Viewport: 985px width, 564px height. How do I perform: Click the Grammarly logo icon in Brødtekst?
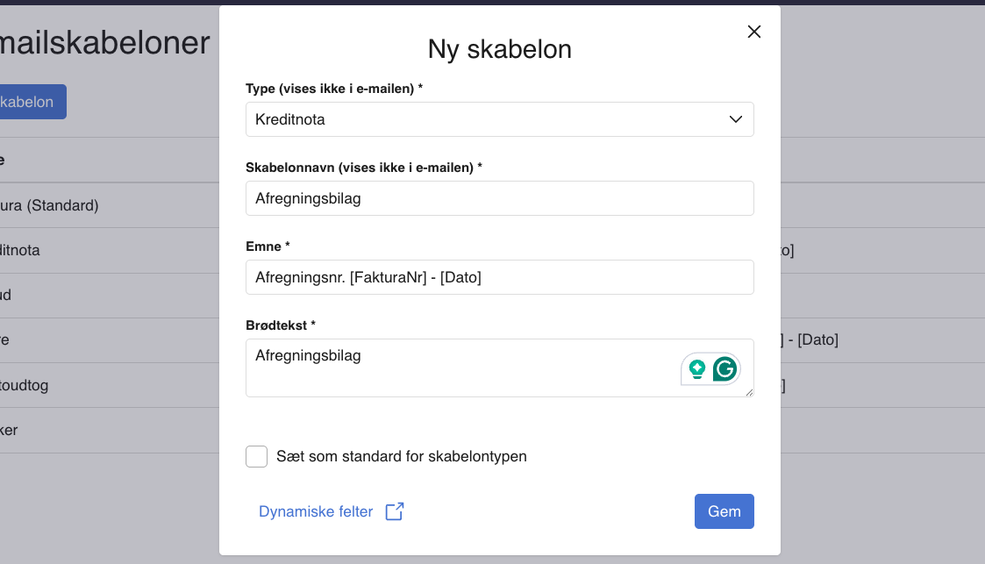(723, 369)
